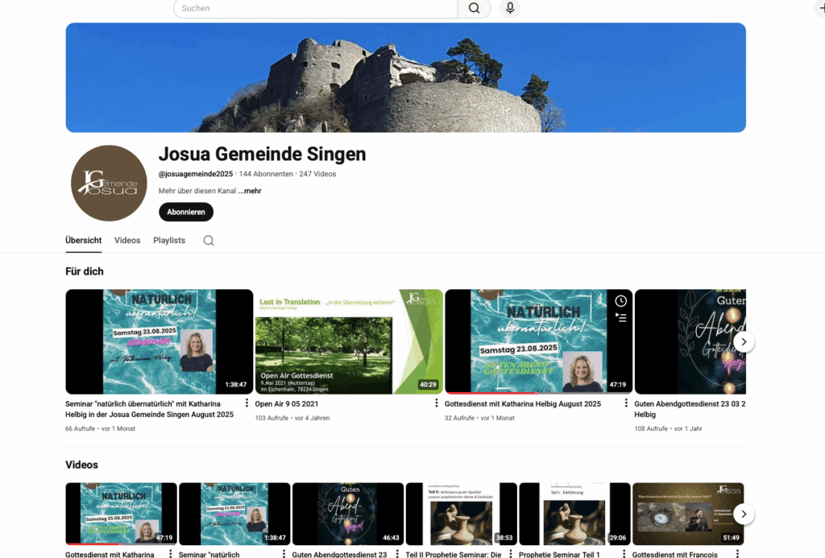Play the Lost in Translation Open Air thumbnail
Screen dimensions: 825x558
click(x=349, y=341)
